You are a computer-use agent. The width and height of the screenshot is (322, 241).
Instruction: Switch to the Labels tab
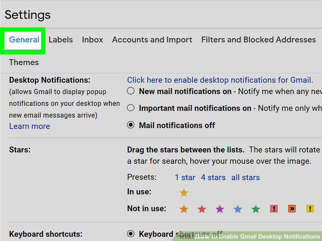click(x=61, y=40)
